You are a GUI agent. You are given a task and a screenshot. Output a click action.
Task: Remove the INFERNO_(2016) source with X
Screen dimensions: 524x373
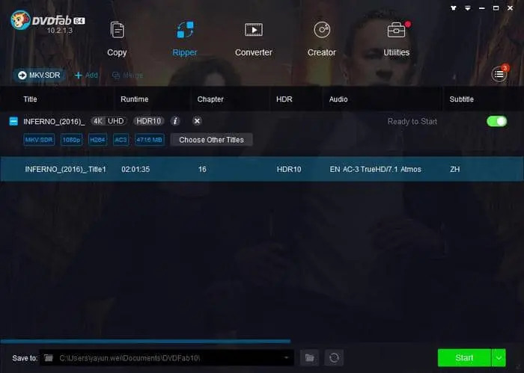click(197, 121)
